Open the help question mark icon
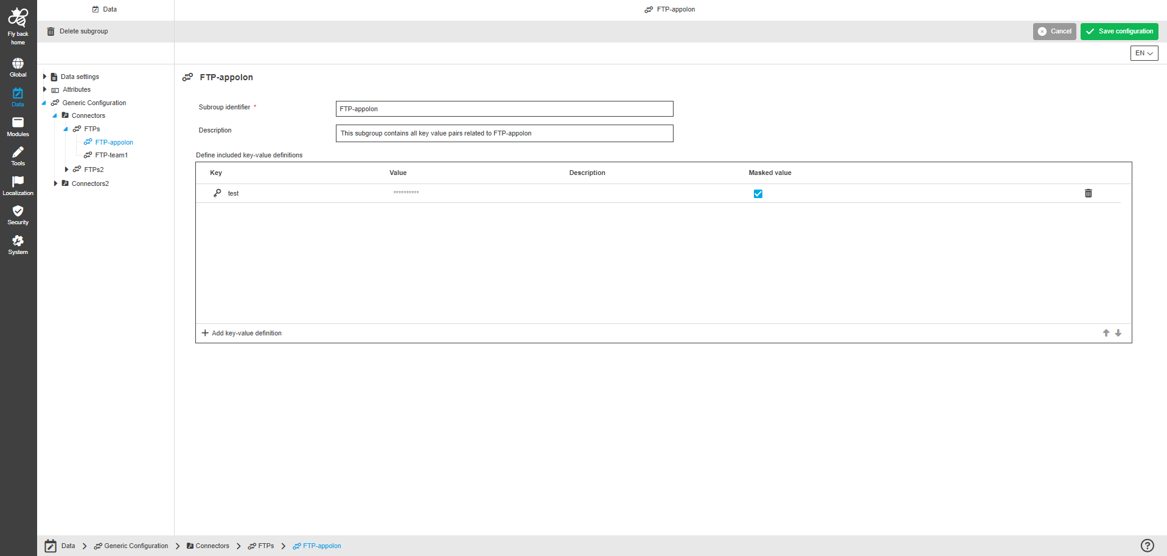This screenshot has height=556, width=1167. 1147,546
